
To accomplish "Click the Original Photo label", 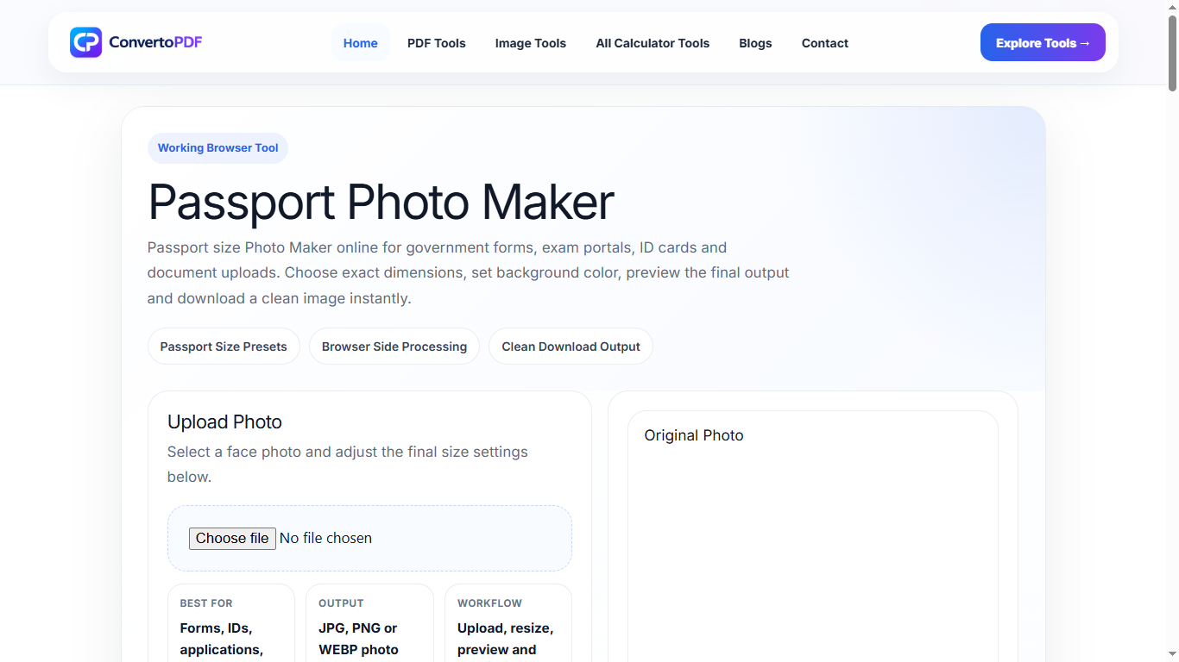I will tap(694, 435).
